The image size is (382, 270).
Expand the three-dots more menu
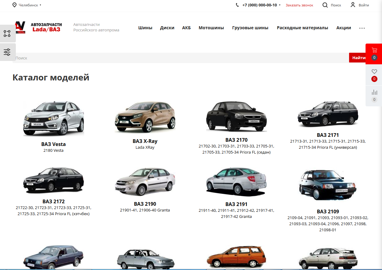(362, 28)
